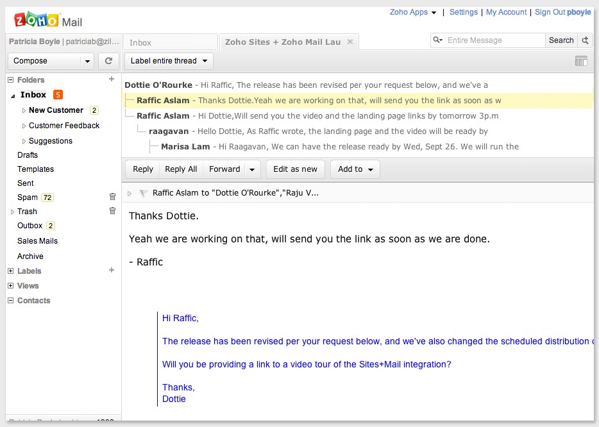Add new label with the Labels plus icon
599x427 pixels.
tap(112, 271)
